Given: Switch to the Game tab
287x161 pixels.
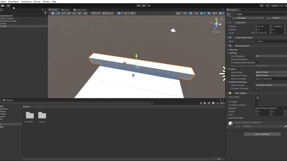Looking at the screenshot, I should 65,10.
